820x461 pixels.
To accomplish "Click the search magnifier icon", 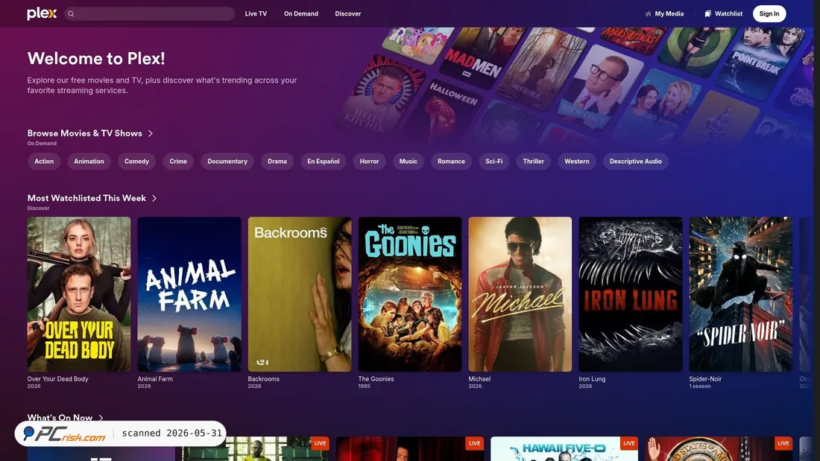I will click(x=71, y=14).
